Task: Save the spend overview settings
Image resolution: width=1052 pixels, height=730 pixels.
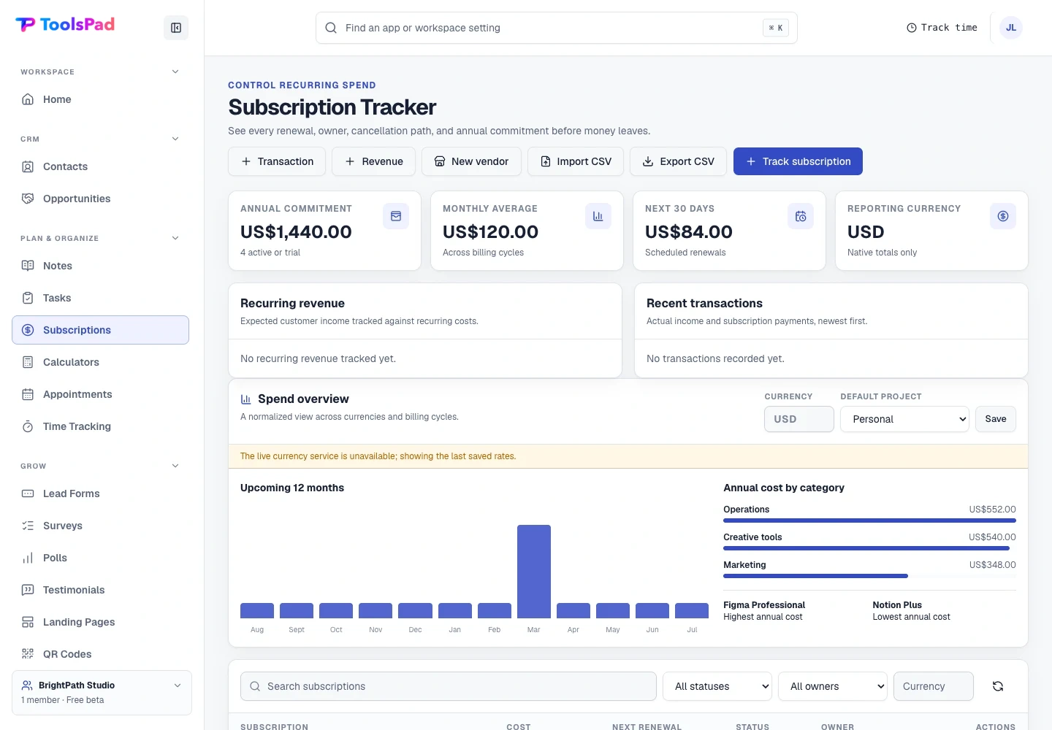Action: pos(996,419)
